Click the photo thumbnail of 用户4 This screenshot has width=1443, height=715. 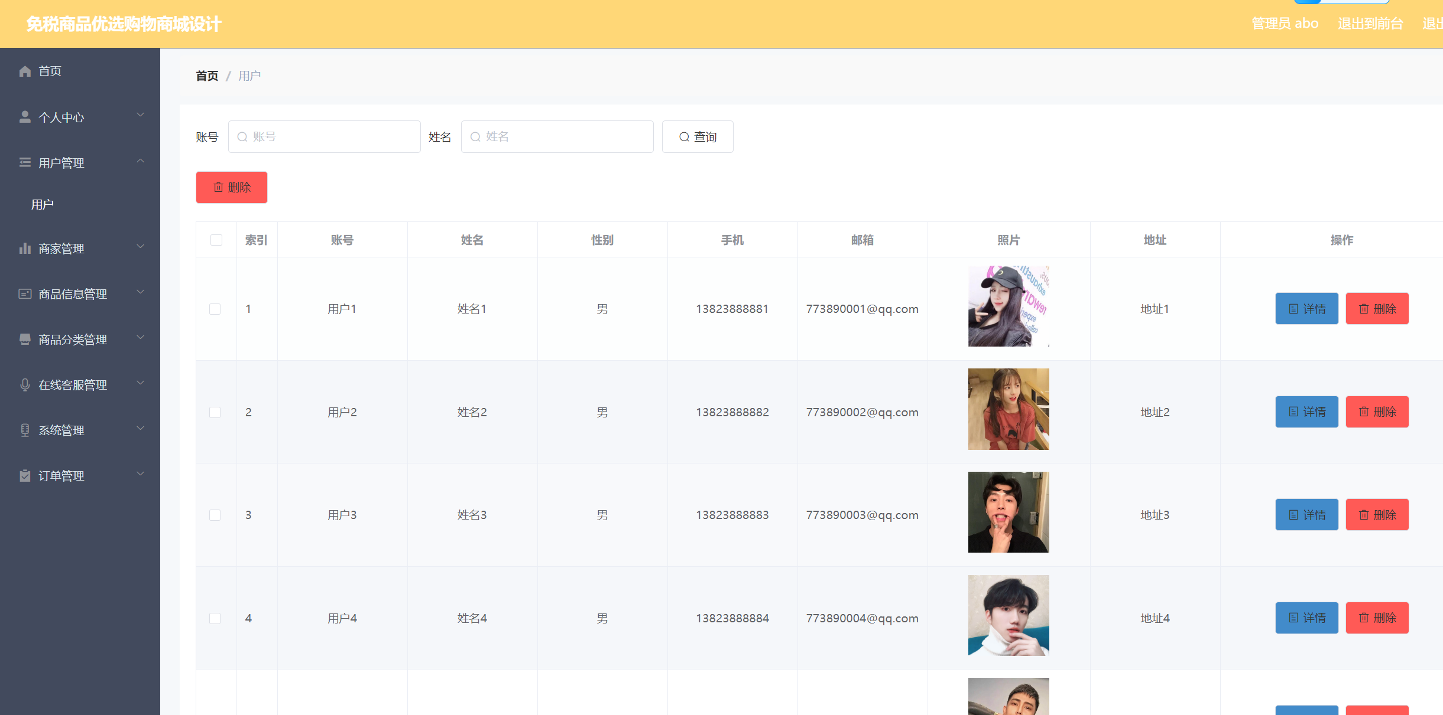pyautogui.click(x=1009, y=616)
